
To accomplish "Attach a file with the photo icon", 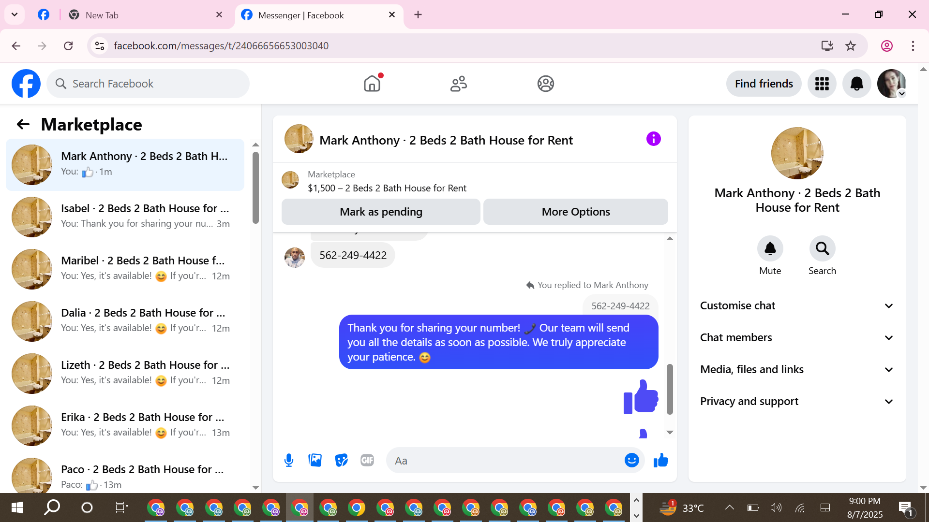I will point(315,460).
